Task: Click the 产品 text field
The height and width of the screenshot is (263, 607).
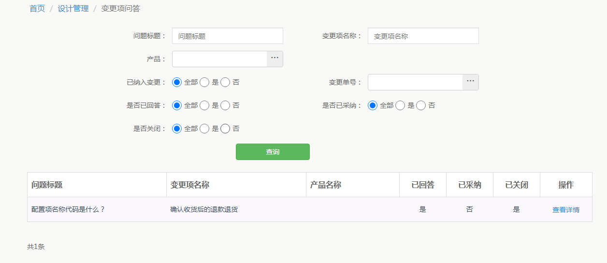Action: pos(219,59)
